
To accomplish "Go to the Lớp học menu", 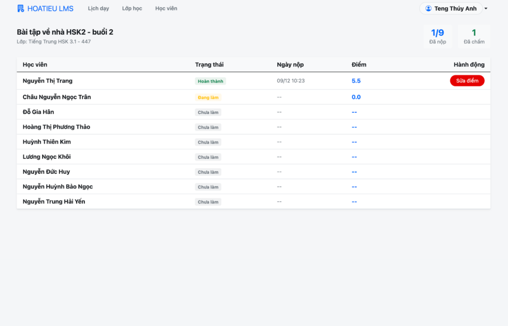I will [132, 8].
